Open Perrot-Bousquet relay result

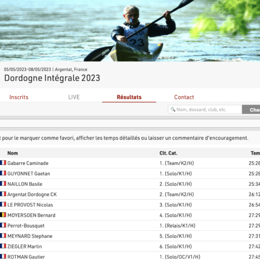click(x=130, y=226)
